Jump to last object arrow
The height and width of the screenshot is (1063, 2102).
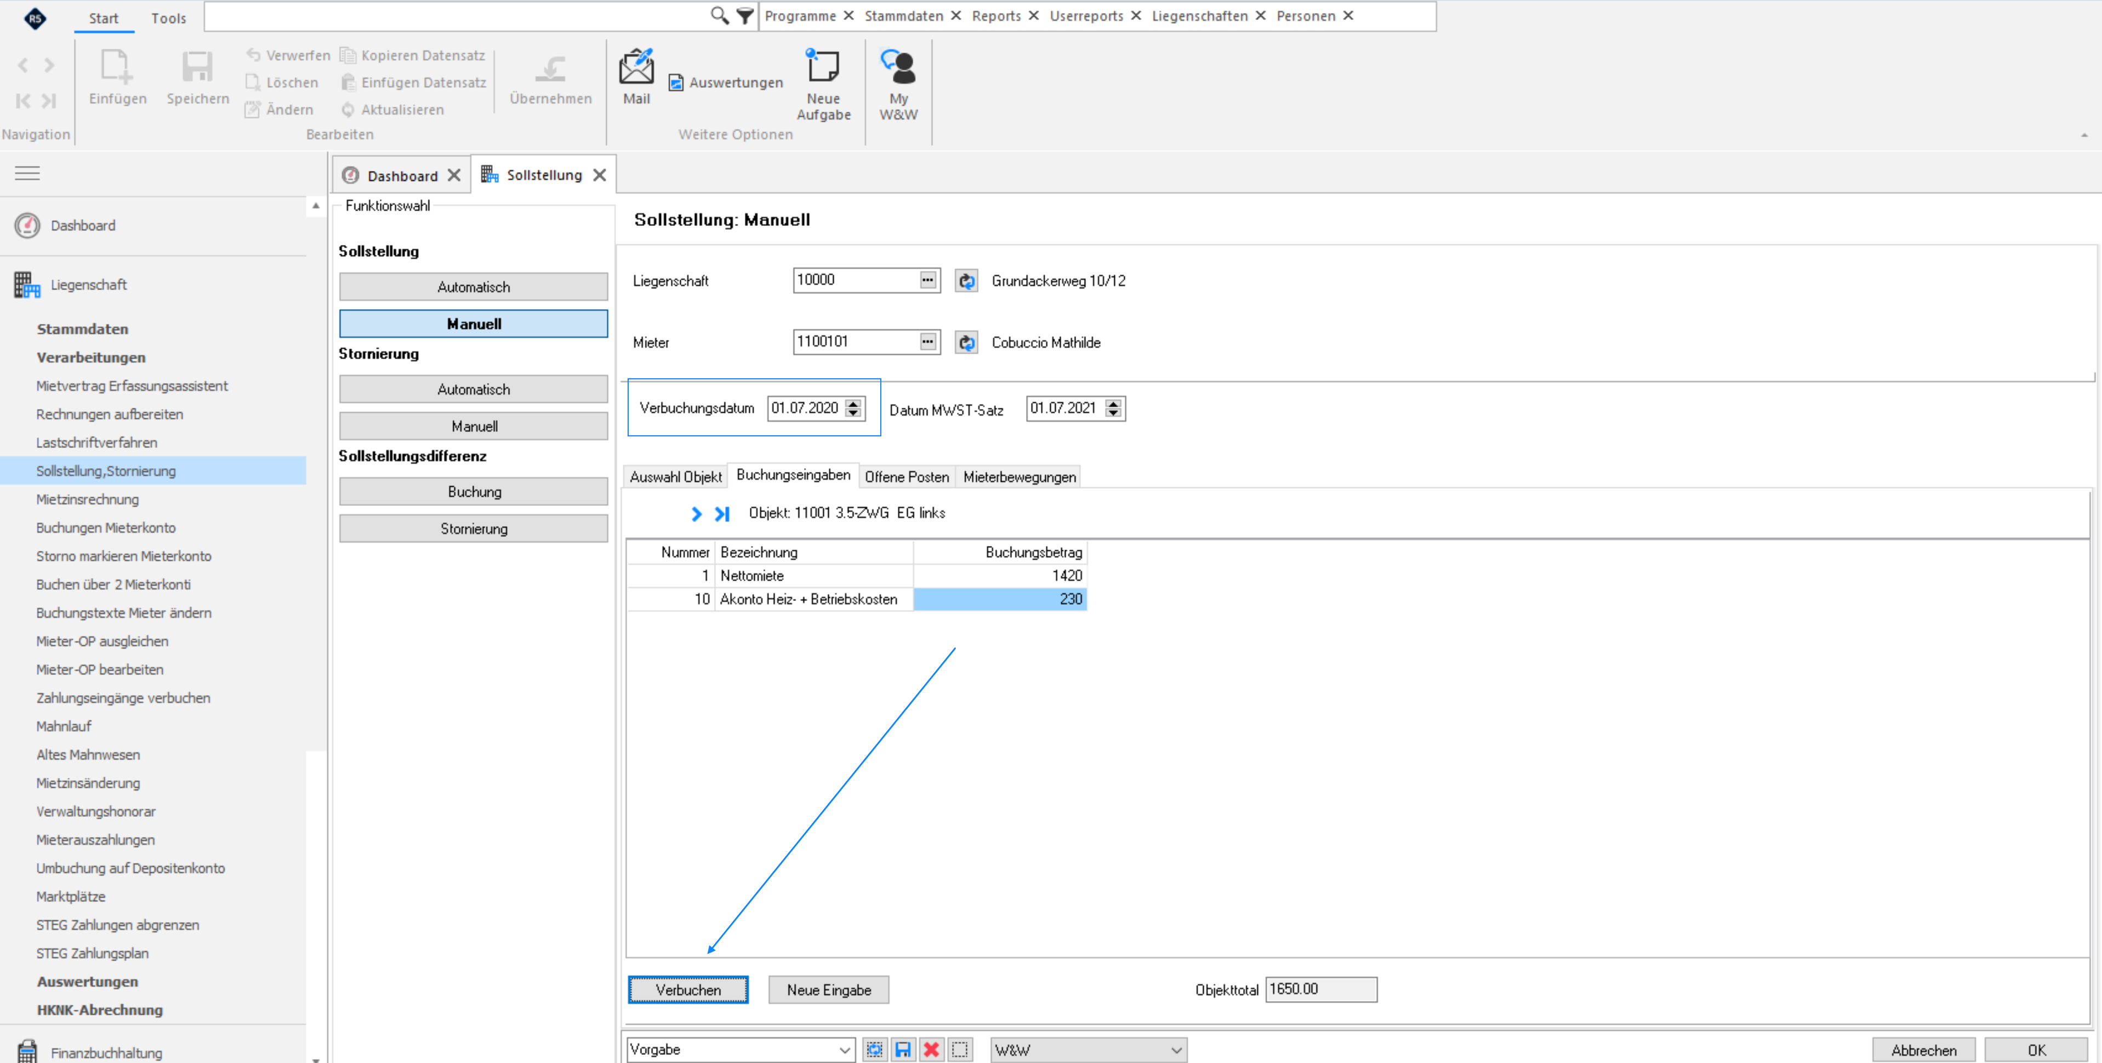coord(721,514)
